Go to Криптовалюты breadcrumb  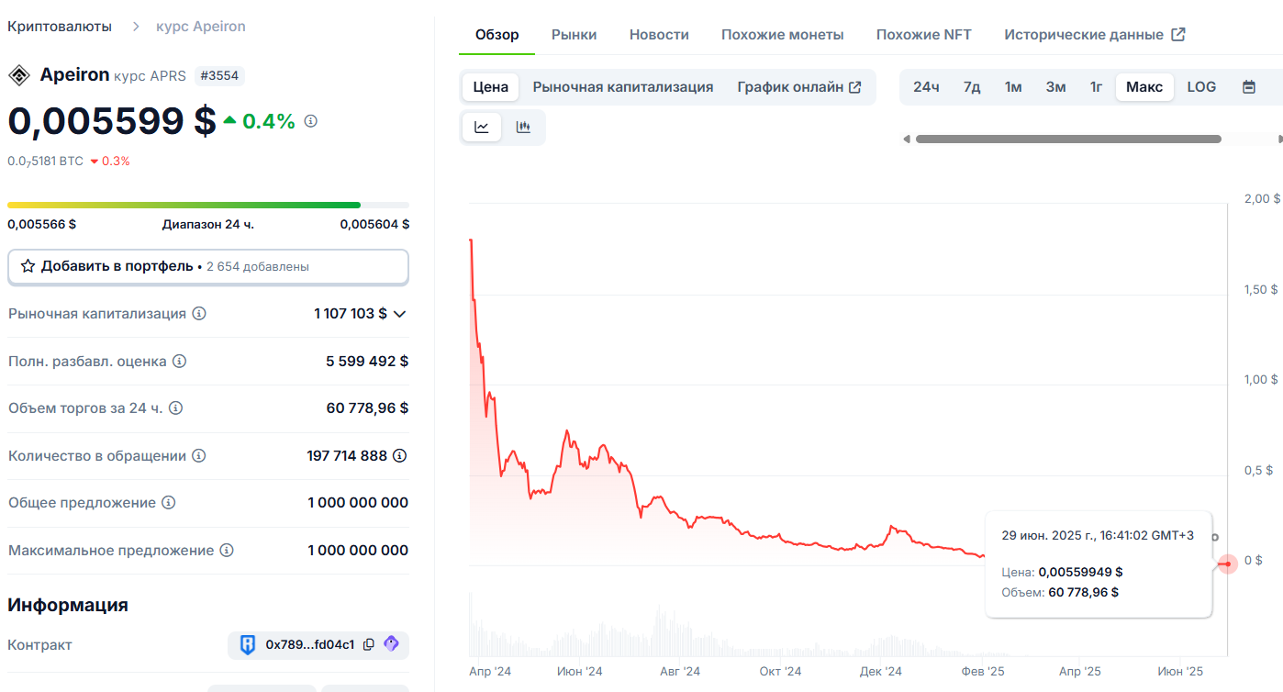pyautogui.click(x=60, y=27)
